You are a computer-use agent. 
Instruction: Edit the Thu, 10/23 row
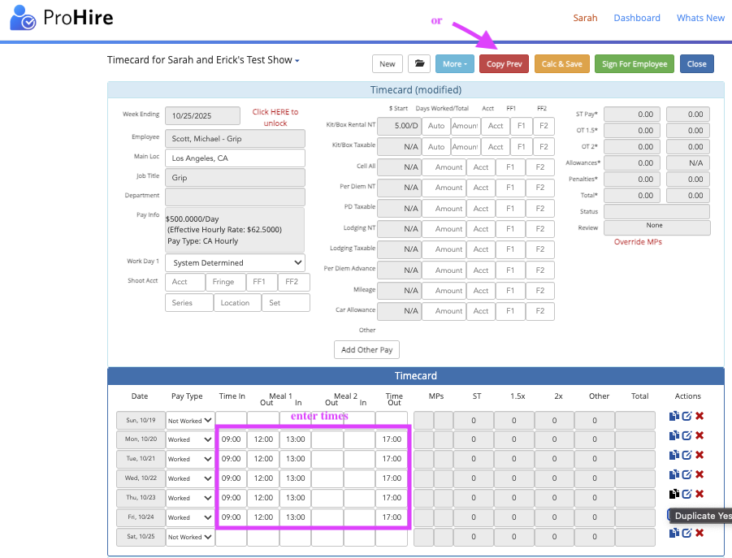coord(687,494)
